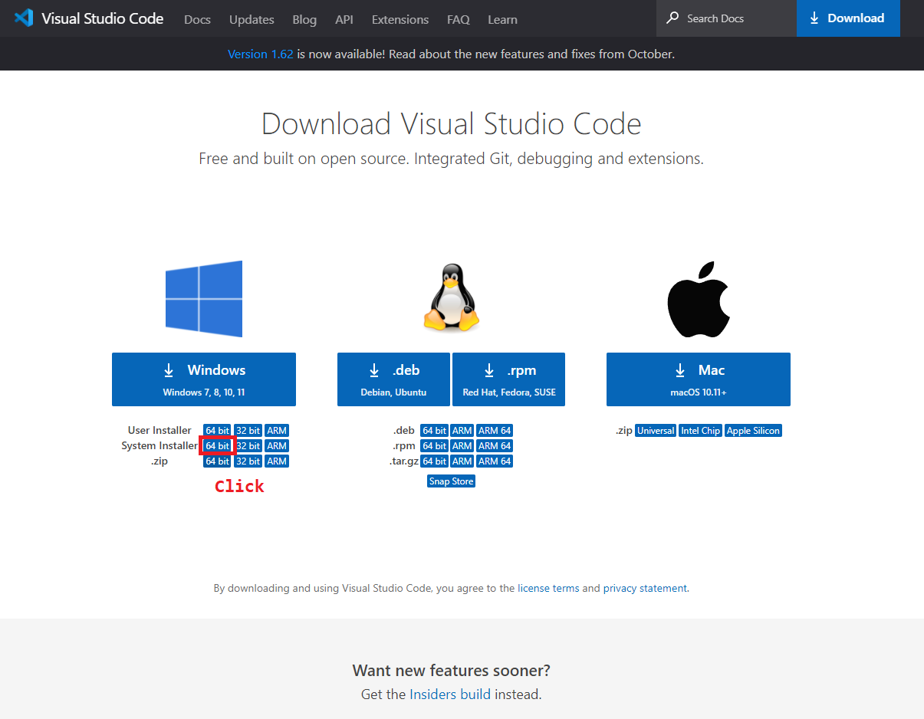Click the search magnifier icon
The image size is (924, 719).
pos(672,18)
